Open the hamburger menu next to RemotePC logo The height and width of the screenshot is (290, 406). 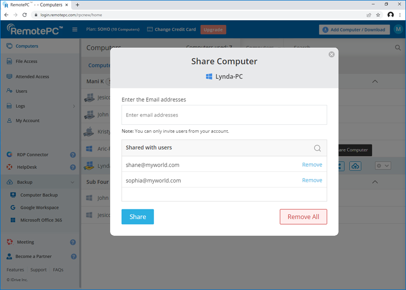(75, 29)
